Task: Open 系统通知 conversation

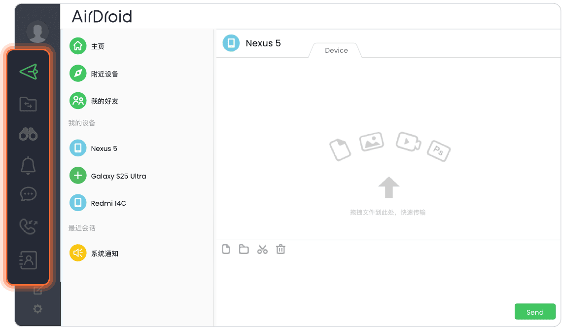Action: tap(105, 254)
